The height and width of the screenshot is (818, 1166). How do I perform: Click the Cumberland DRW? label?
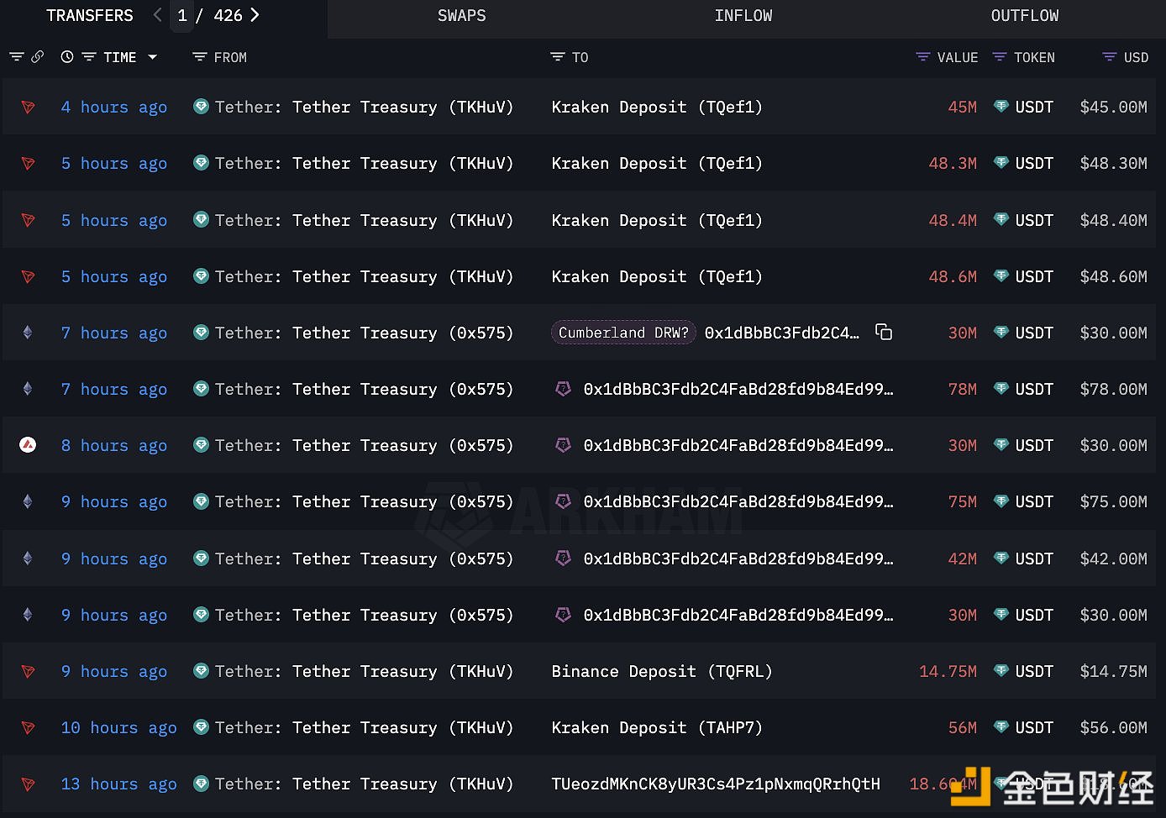click(x=623, y=333)
